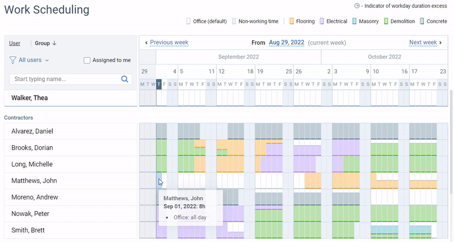Click the Non-working time legend swatch

pyautogui.click(x=234, y=21)
